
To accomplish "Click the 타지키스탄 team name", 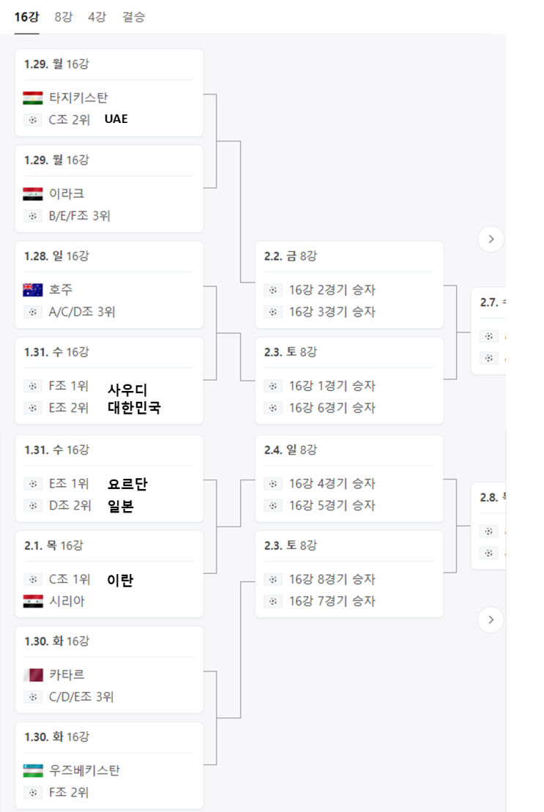I will pyautogui.click(x=78, y=97).
